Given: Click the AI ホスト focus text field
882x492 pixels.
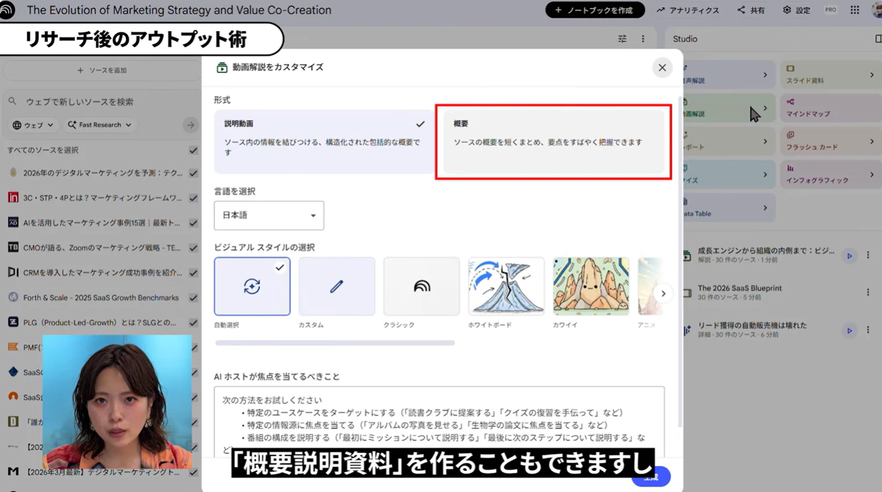Looking at the screenshot, I should click(x=439, y=422).
